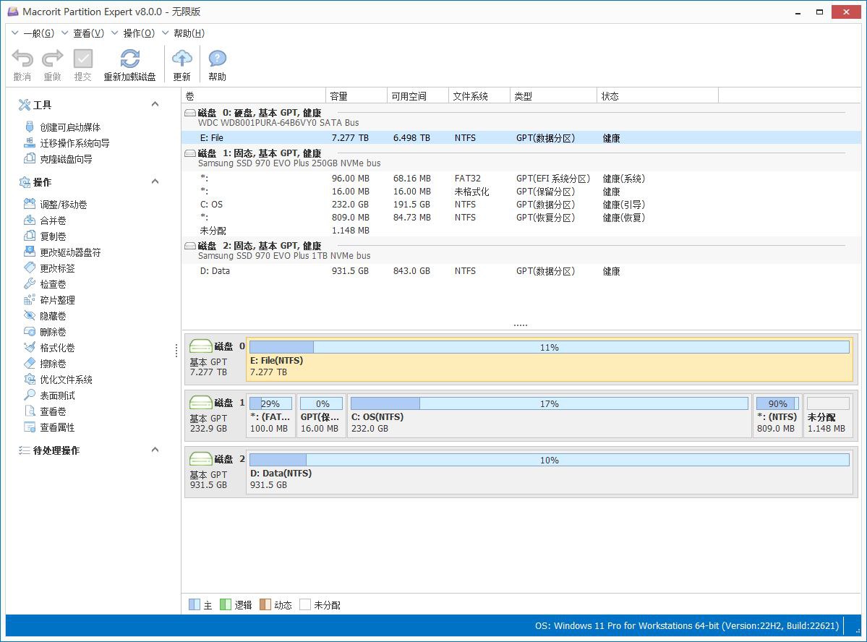867x642 pixels.
Task: Select the 16.00 MB 未格式化 partition row
Action: (x=521, y=192)
